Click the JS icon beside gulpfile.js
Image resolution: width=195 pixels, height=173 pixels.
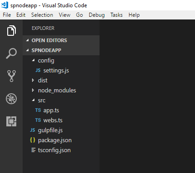click(x=33, y=130)
